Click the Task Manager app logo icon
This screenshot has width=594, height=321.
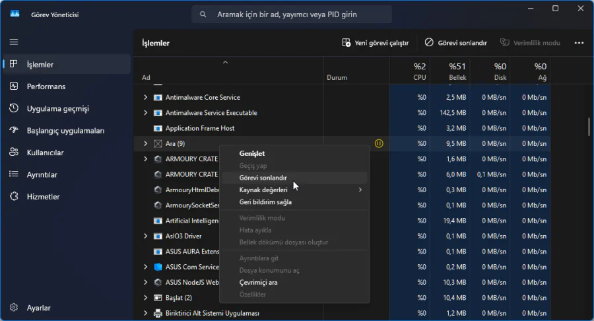tap(15, 14)
